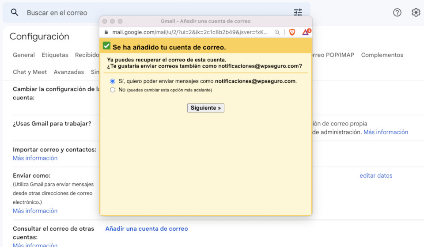The image size is (424, 247).
Task: Open Brave Rewards triangle icon
Action: click(x=306, y=32)
